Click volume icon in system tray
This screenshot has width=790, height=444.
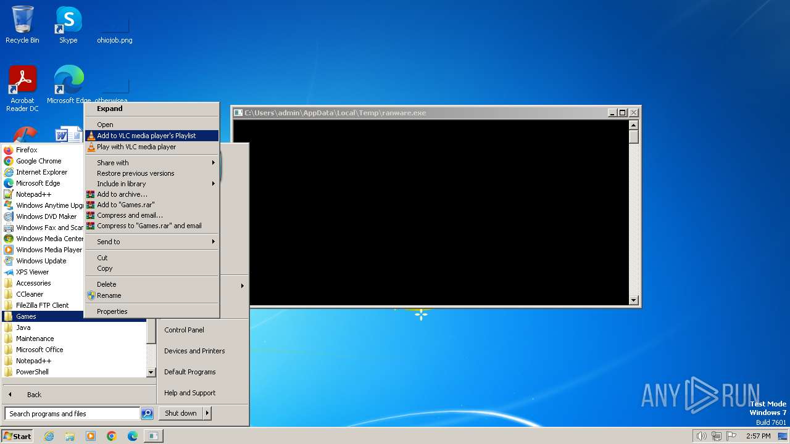(701, 436)
